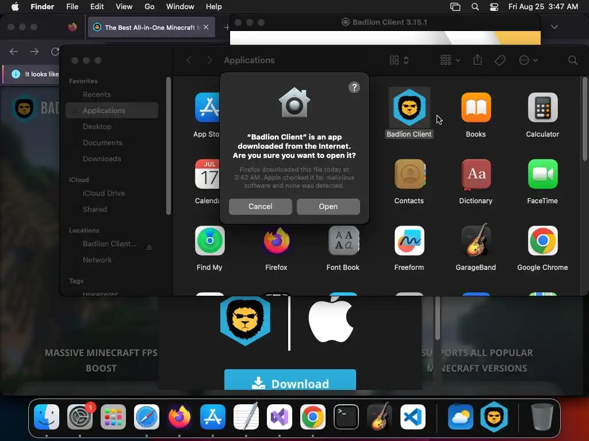Screen dimensions: 589x441
Task: Select Applications in Finder sidebar
Action: (112, 111)
